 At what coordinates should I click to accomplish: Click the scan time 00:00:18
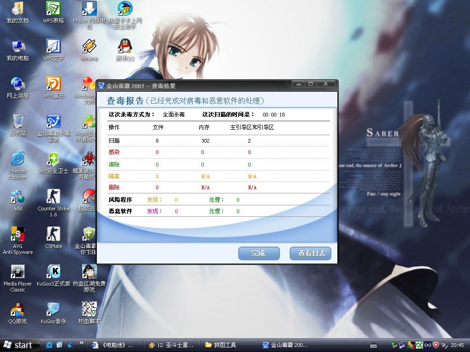click(x=274, y=115)
